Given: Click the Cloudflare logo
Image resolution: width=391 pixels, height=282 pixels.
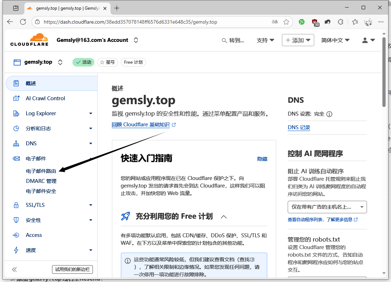Looking at the screenshot, I should pyautogui.click(x=29, y=40).
